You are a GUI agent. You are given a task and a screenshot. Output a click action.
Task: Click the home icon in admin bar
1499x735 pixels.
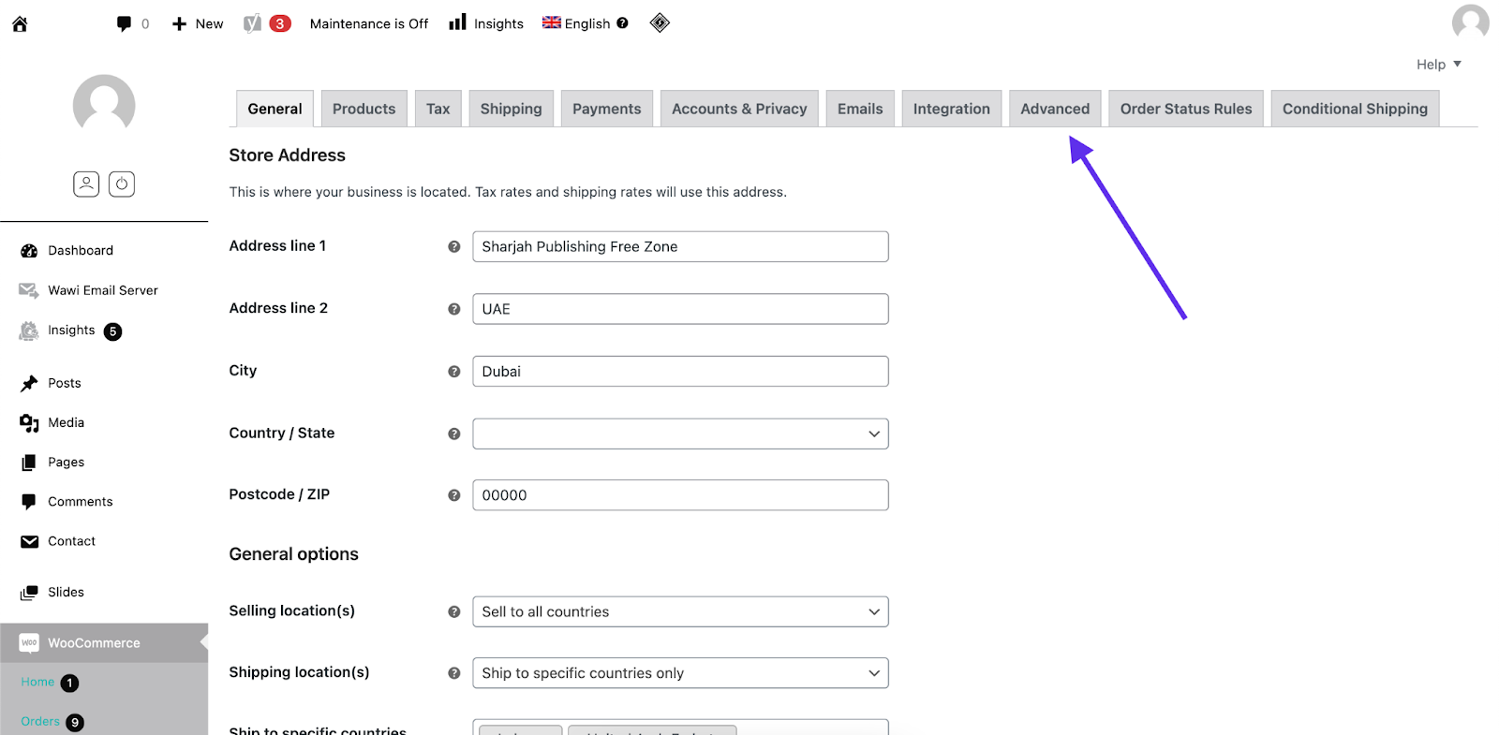[20, 24]
